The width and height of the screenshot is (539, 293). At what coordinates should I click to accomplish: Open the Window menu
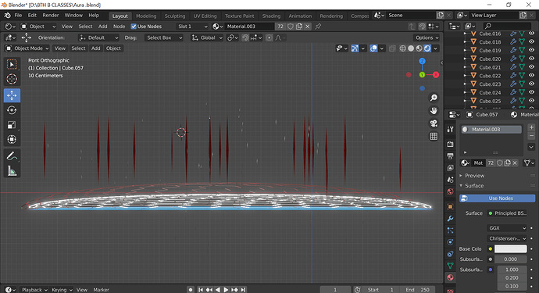[73, 16]
